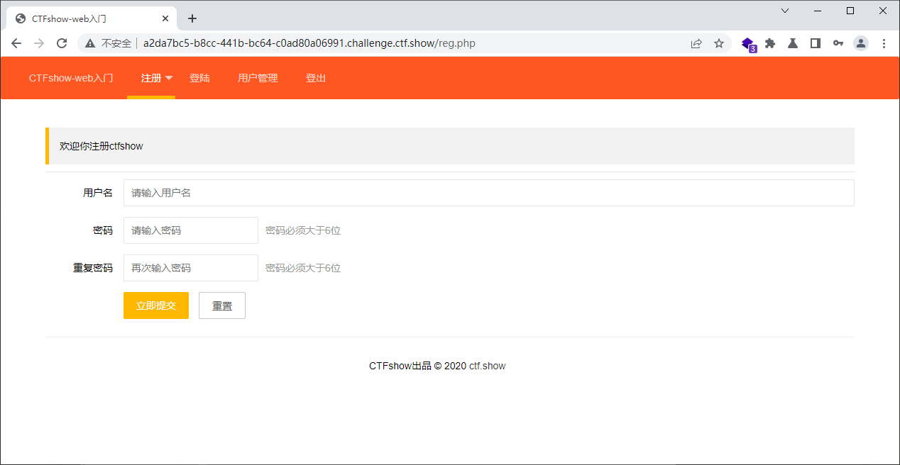Open the 用户管理 navigation item

[258, 78]
